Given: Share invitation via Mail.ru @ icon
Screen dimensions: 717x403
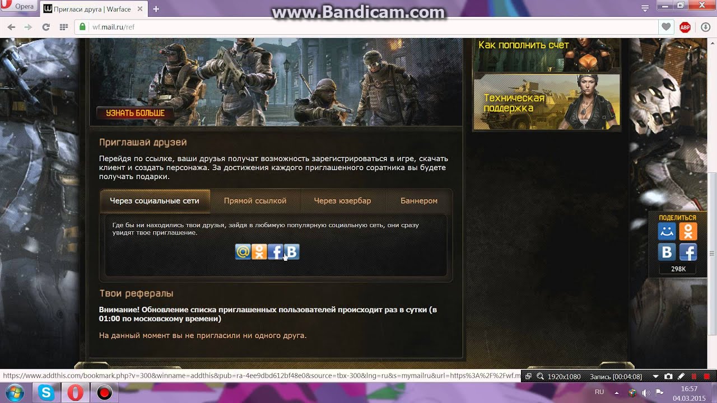Looking at the screenshot, I should tap(243, 252).
